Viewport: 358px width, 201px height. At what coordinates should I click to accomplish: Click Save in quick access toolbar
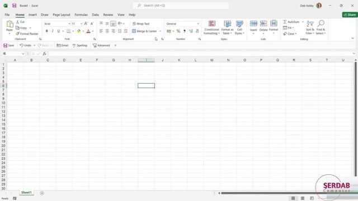(9, 45)
